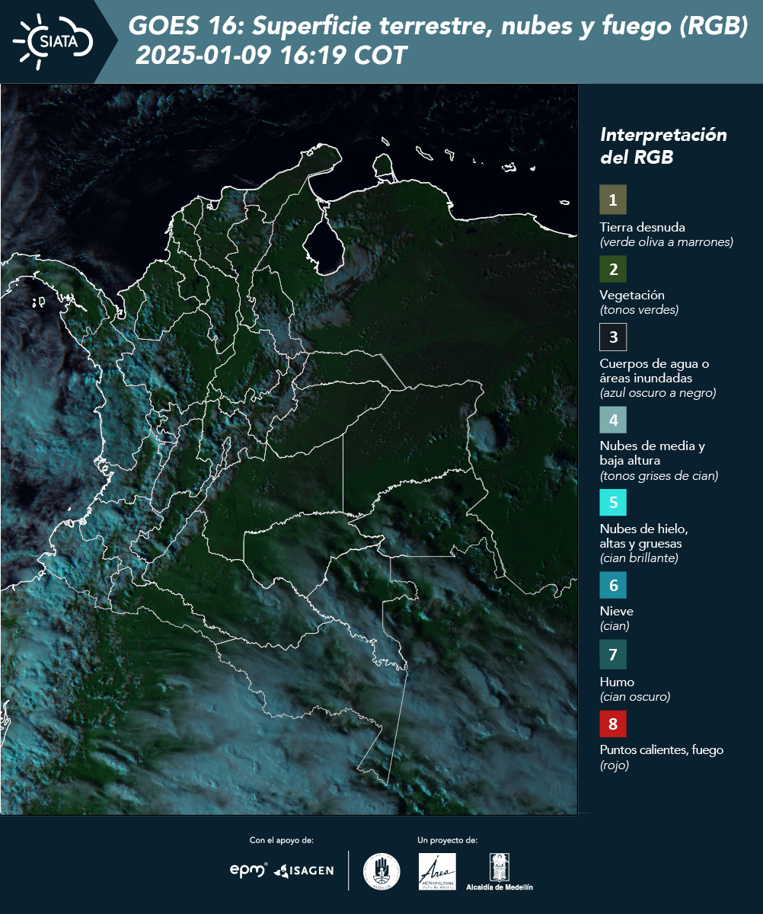Select swatch 2 for Vegetación

point(613,269)
